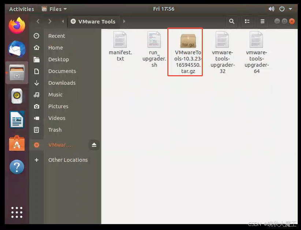Show applications grid in dock

(x=17, y=212)
